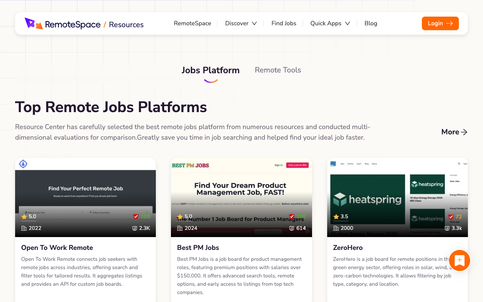Select the Jobs Platform tab
The image size is (483, 302).
(211, 70)
